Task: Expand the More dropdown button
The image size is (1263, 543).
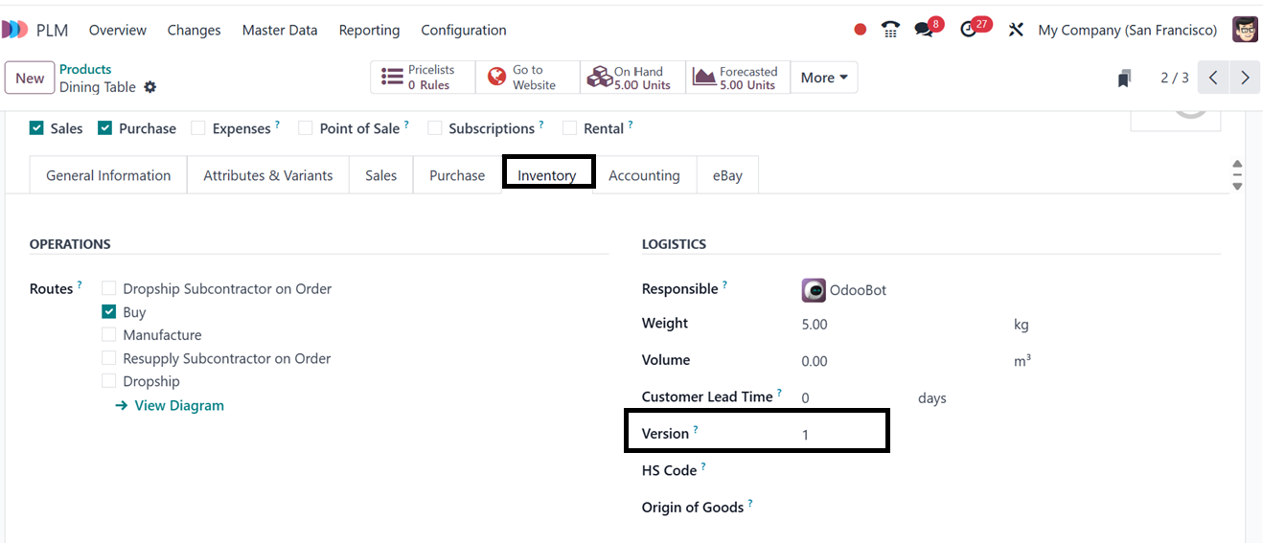Action: (823, 78)
